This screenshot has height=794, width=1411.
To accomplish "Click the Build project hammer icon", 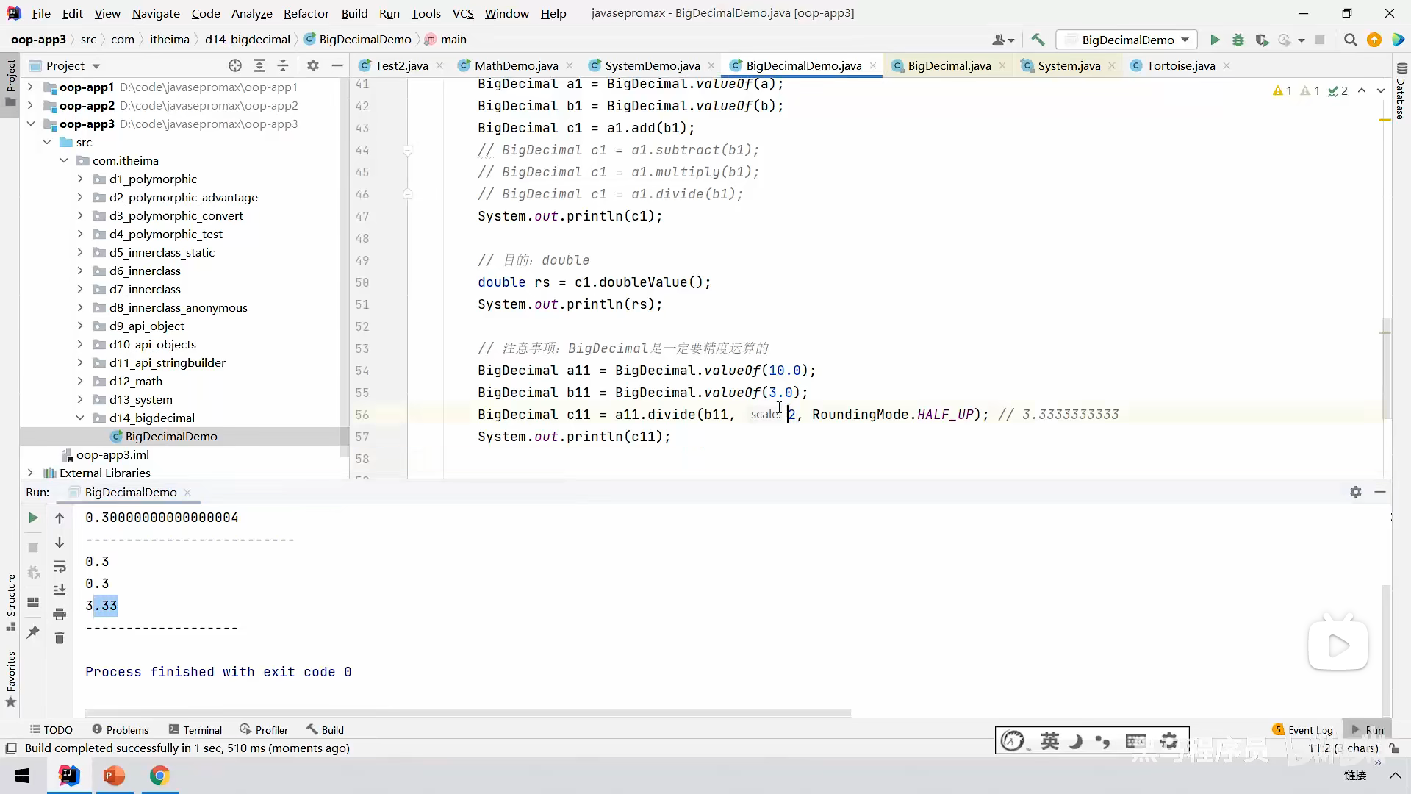I will point(1038,40).
